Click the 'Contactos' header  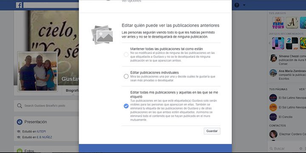(277, 126)
